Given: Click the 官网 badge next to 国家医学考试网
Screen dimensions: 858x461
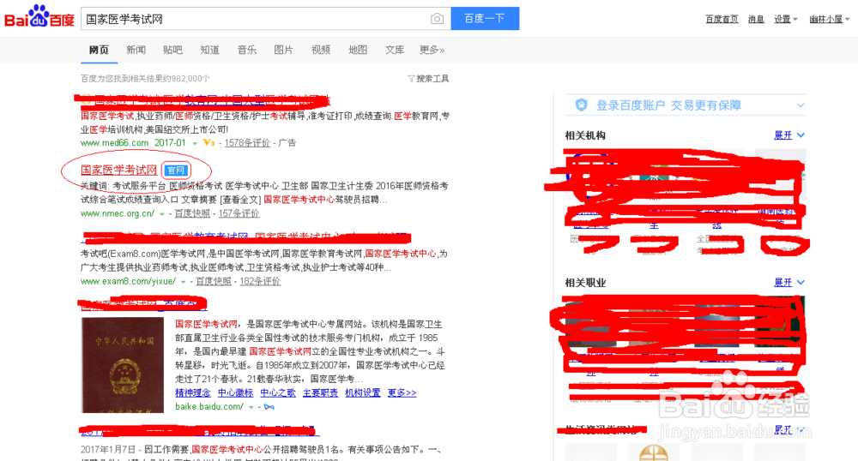Looking at the screenshot, I should pyautogui.click(x=176, y=171).
